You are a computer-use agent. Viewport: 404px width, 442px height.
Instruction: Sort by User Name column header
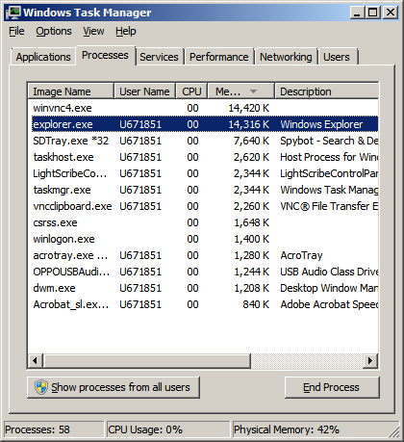tap(144, 91)
